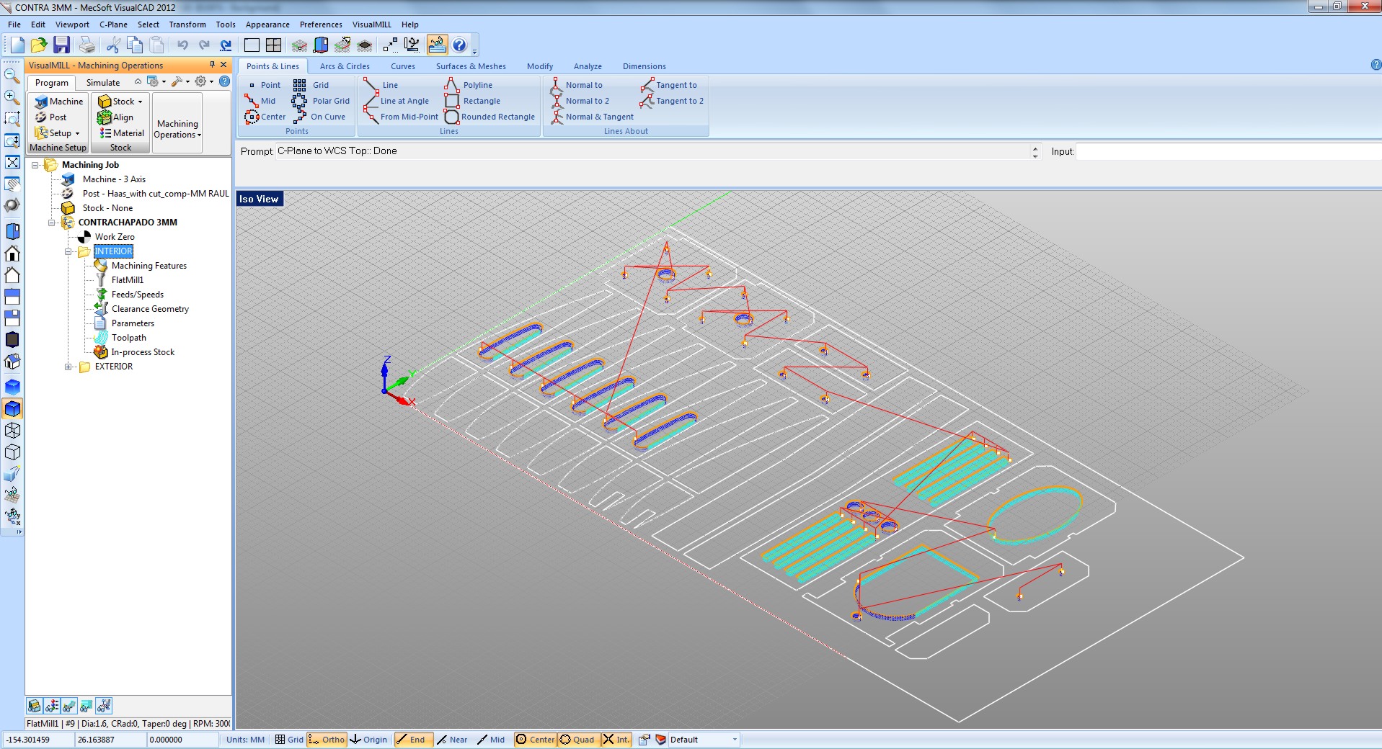Image resolution: width=1382 pixels, height=749 pixels.
Task: Toggle the Grid snap in status bar
Action: pos(288,740)
